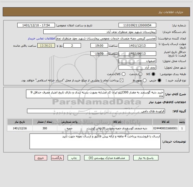Click the quantity cell 300
This screenshot has width=193, height=187.
point(45,128)
